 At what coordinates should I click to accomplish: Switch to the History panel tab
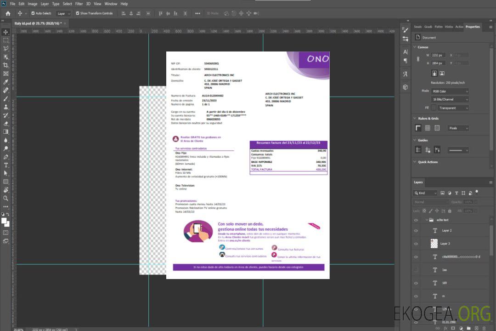tap(449, 27)
